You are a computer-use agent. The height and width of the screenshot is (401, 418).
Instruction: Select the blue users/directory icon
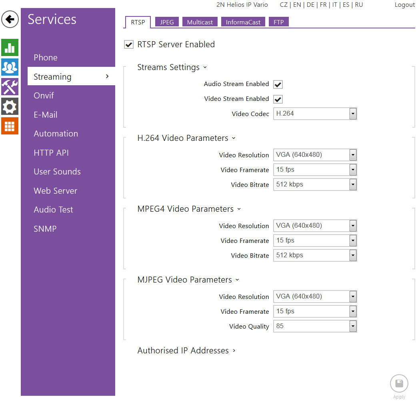coord(10,67)
